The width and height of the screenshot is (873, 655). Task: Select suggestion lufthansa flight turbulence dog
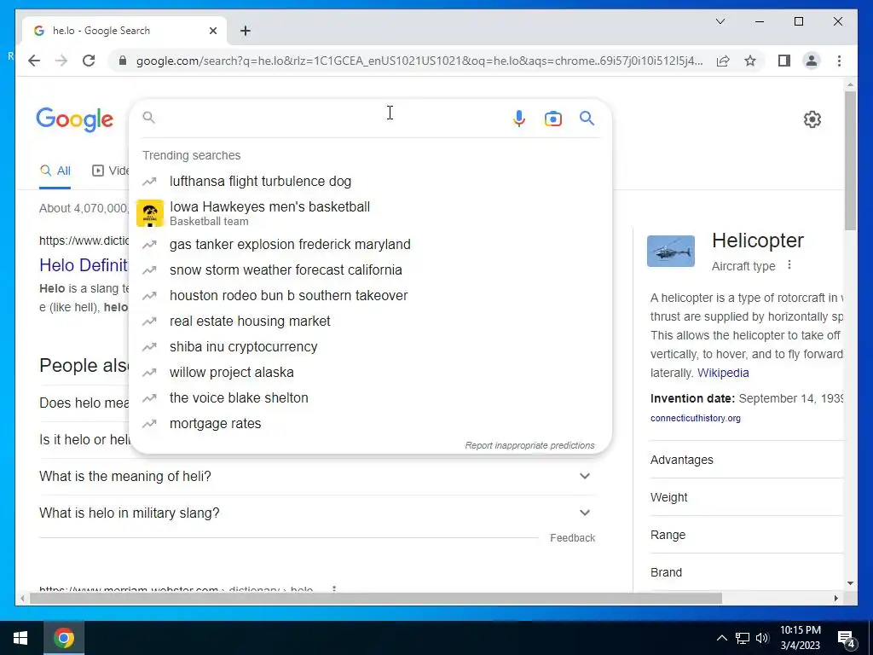click(370, 181)
